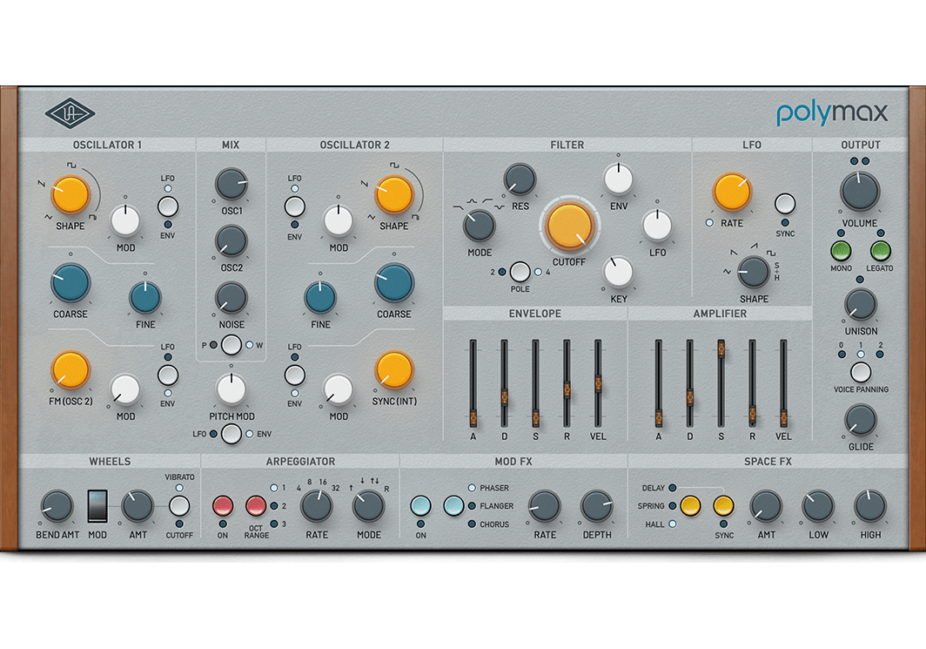Adjust the FM MOD amount knob

click(x=125, y=389)
